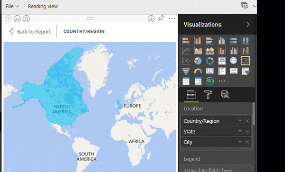This screenshot has height=172, width=285.
Task: Switch to Reading view
Action: 43,6
